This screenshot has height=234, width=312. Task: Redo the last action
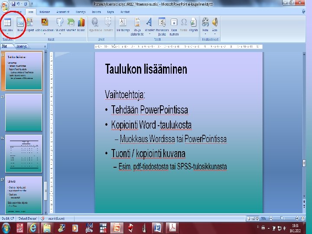tap(26, 4)
